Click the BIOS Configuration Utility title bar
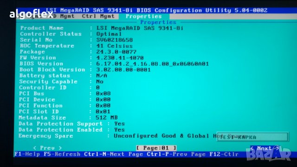Viewport: 297px width, 167px height. pos(156,10)
